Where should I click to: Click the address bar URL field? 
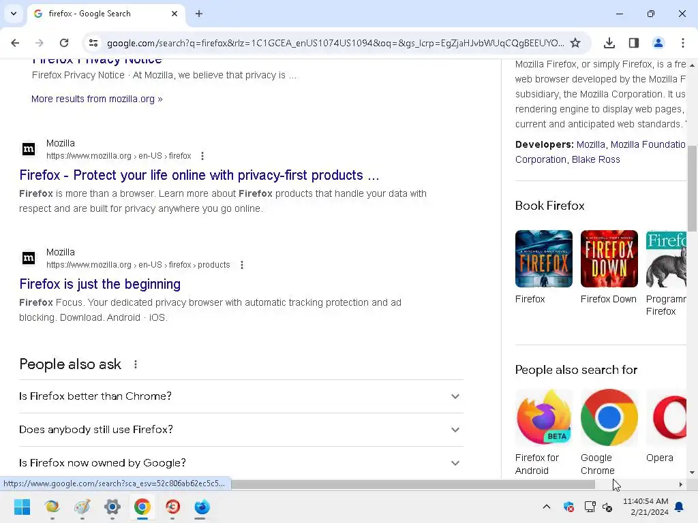coord(335,43)
